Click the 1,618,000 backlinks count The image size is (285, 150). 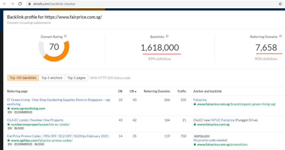(160, 48)
